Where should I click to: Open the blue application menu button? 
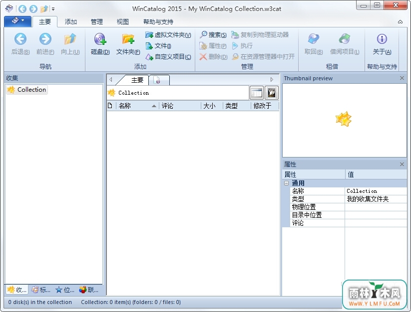click(18, 21)
